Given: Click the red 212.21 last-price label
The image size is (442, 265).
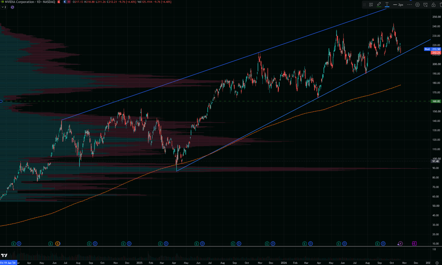Looking at the screenshot, I should pyautogui.click(x=436, y=53).
